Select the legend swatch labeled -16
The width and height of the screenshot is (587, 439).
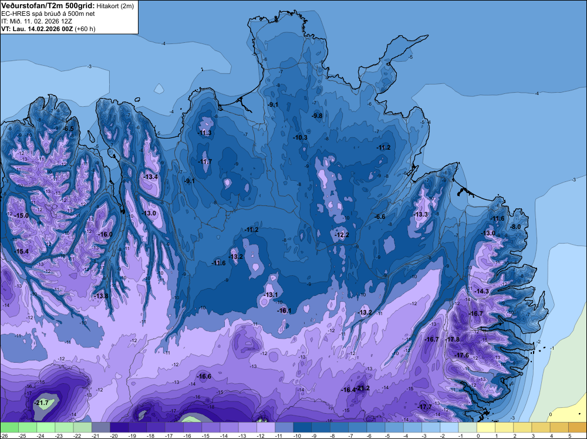point(193,427)
